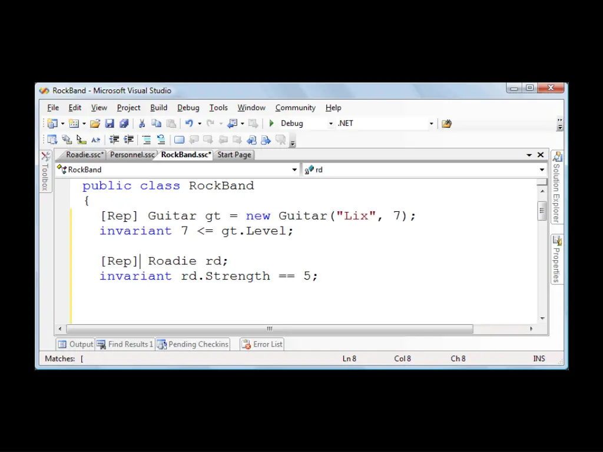This screenshot has height=452, width=603.
Task: Click the Display Object Member List icon
Action: (x=52, y=140)
